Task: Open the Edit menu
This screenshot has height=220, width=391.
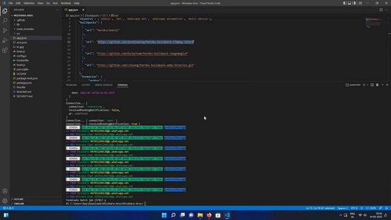Action: click(18, 3)
